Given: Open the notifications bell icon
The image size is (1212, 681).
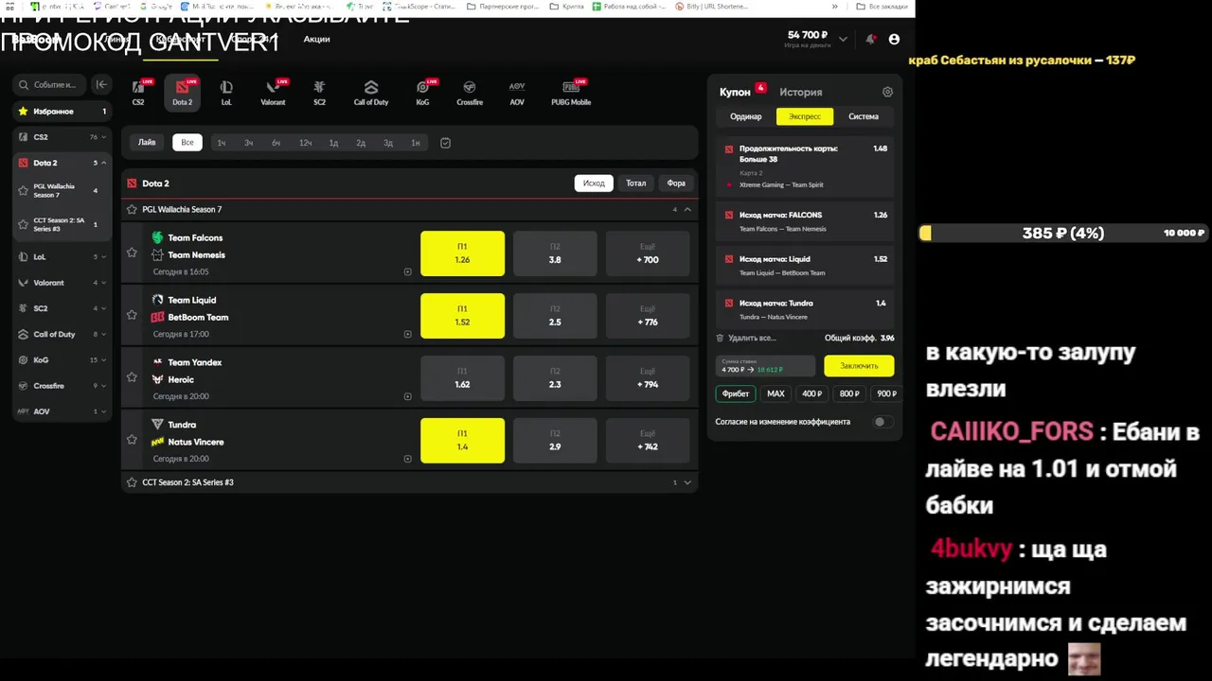Looking at the screenshot, I should click(870, 39).
